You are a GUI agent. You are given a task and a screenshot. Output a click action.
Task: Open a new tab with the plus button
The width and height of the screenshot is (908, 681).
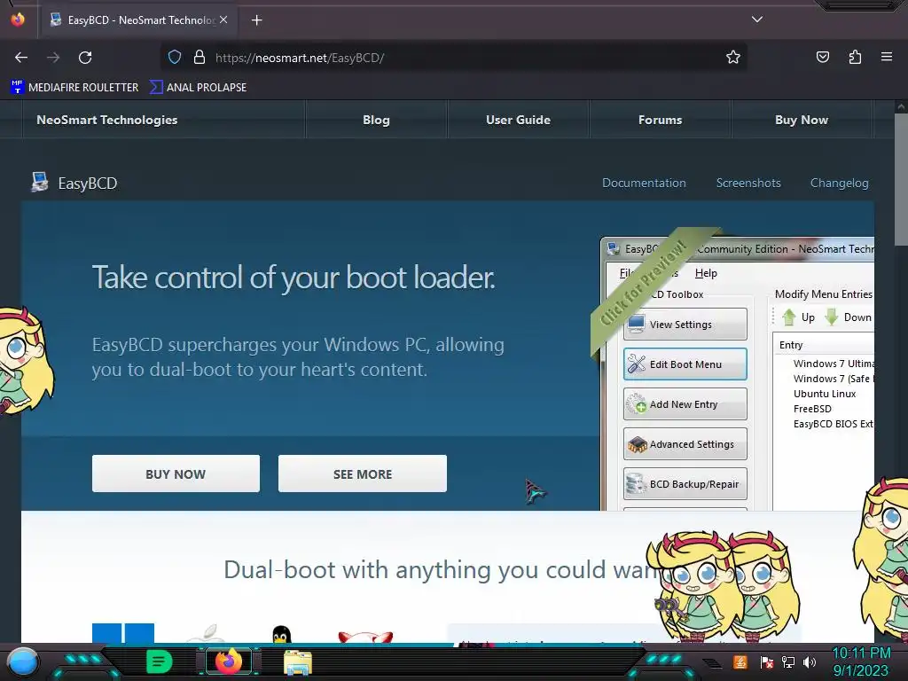click(x=256, y=20)
